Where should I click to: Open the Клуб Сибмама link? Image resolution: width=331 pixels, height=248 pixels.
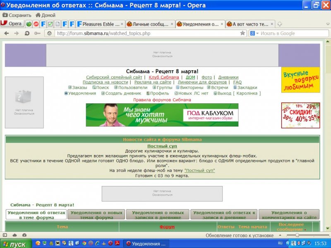[x=164, y=77]
